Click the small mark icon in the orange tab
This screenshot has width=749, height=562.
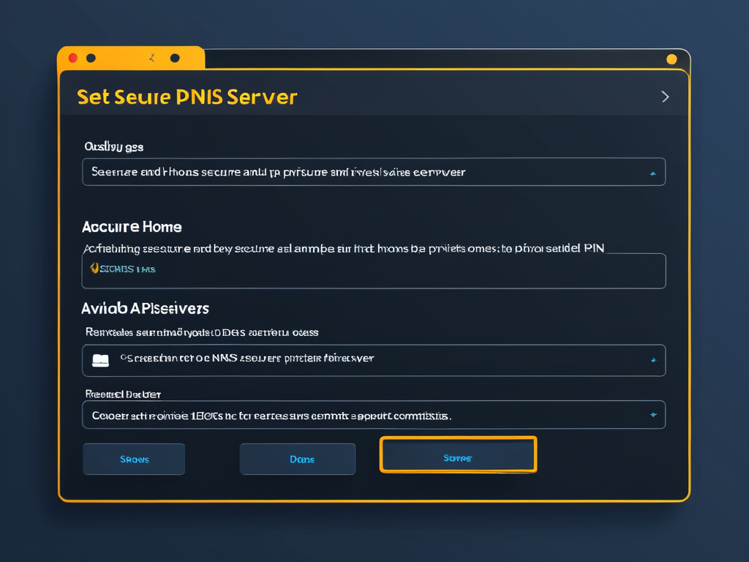(x=152, y=57)
